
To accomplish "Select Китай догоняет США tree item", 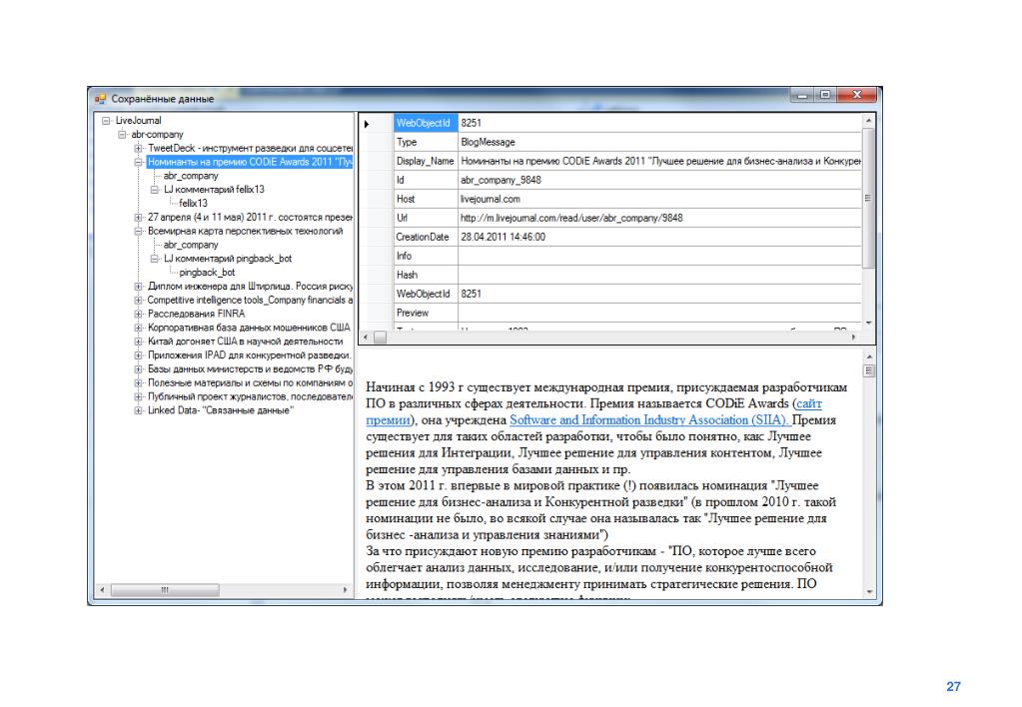I will (245, 342).
